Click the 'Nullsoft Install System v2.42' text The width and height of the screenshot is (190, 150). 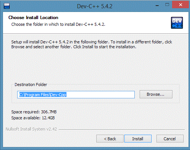[31, 129]
